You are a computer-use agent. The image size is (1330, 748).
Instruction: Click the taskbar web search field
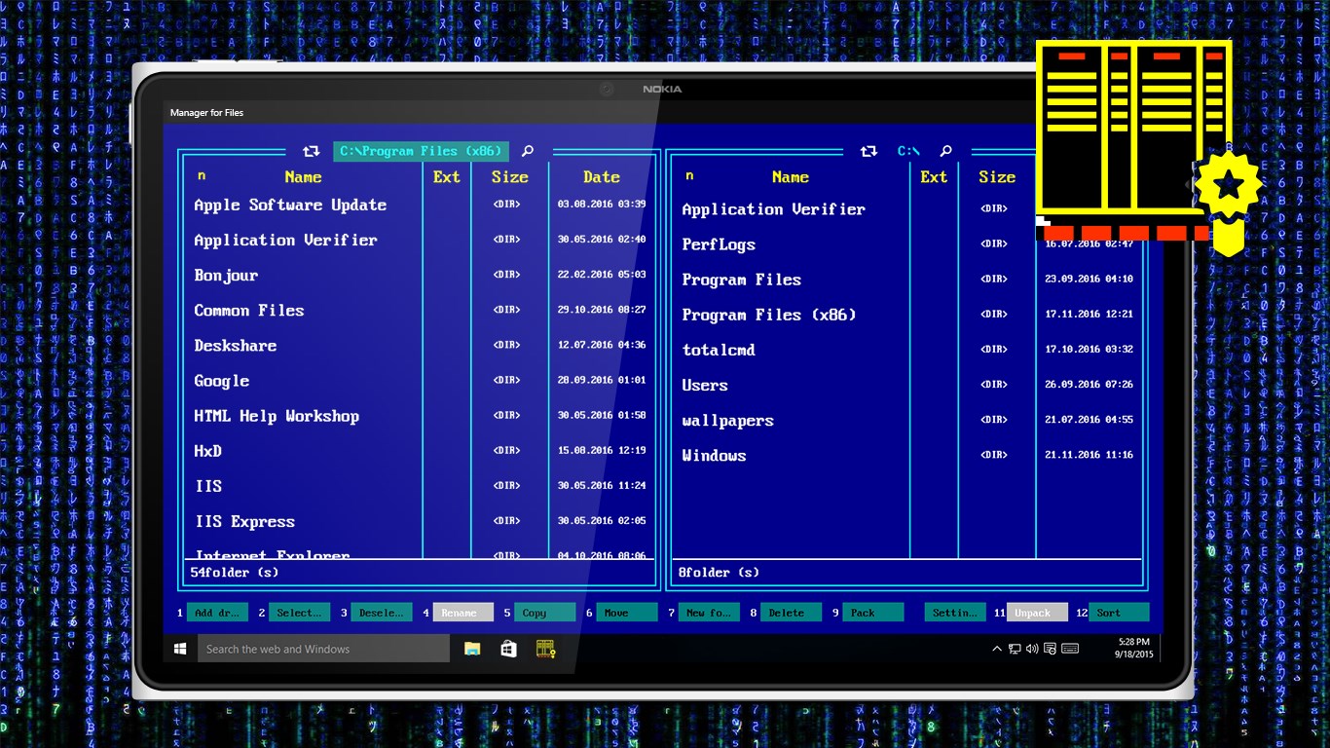[321, 648]
